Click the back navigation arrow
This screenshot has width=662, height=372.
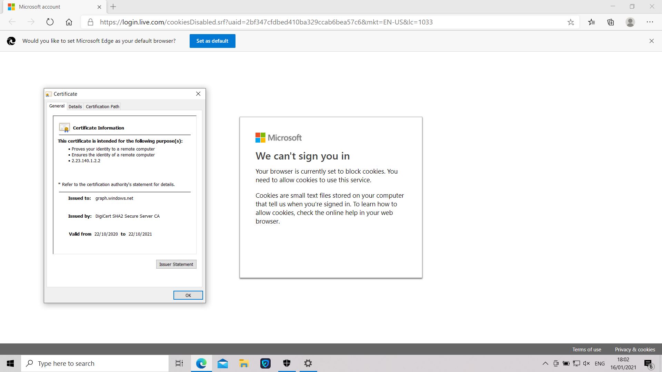tap(12, 22)
